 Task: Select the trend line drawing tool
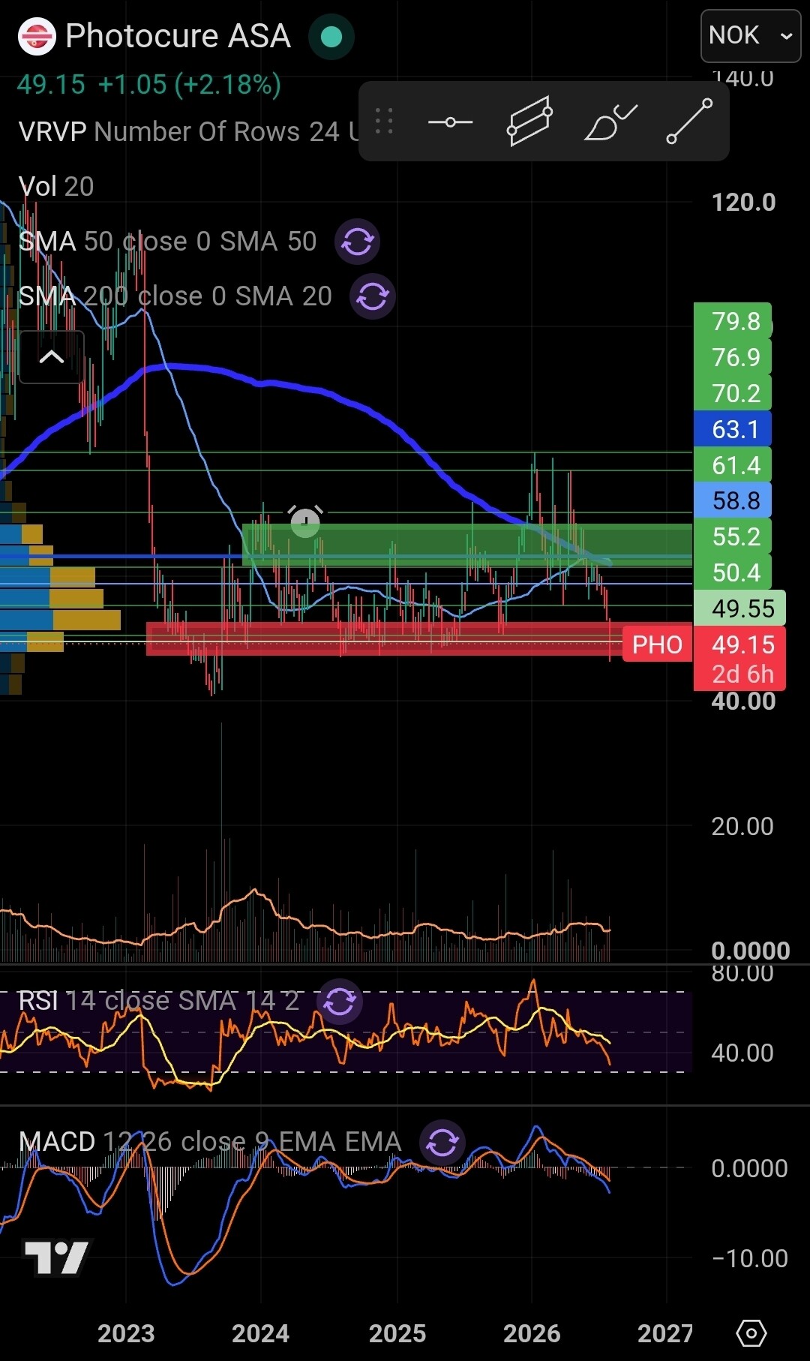(x=689, y=121)
